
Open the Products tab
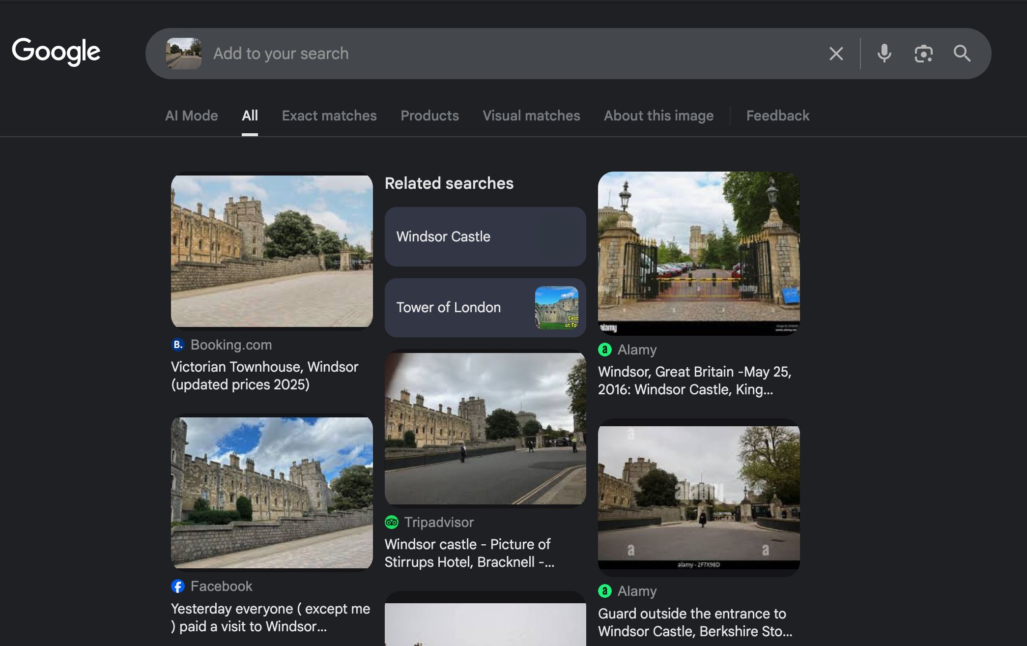[x=429, y=116]
